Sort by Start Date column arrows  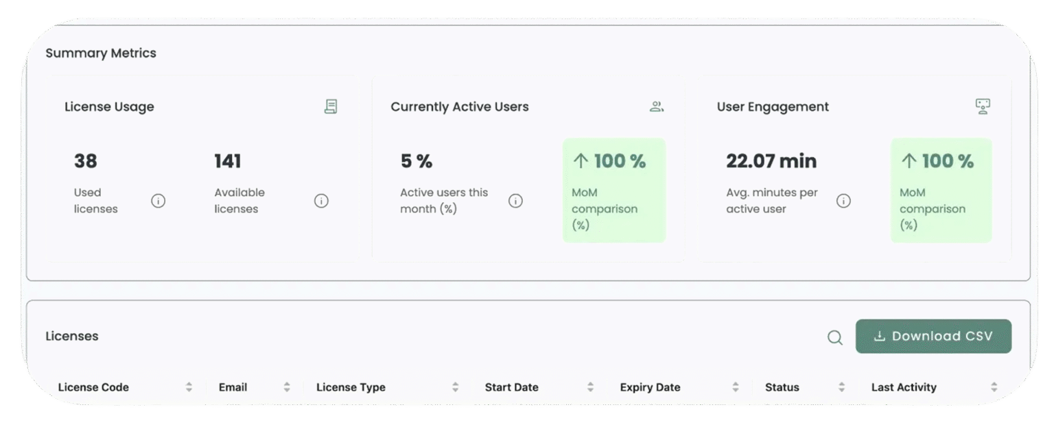[590, 387]
